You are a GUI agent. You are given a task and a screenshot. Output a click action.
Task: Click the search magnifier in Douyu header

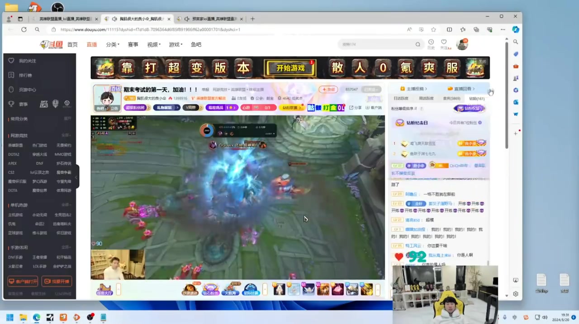tap(418, 44)
